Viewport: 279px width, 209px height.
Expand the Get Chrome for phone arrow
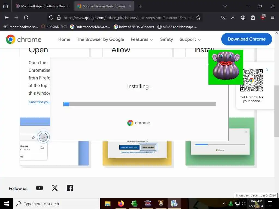coord(267,70)
